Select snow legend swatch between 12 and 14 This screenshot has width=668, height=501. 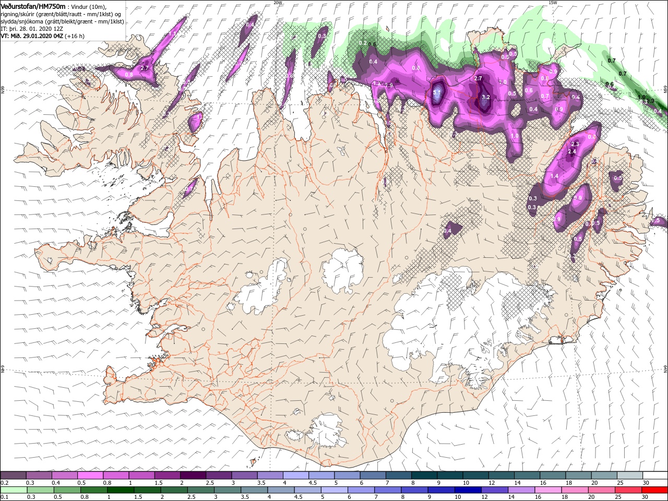pyautogui.click(x=500, y=475)
